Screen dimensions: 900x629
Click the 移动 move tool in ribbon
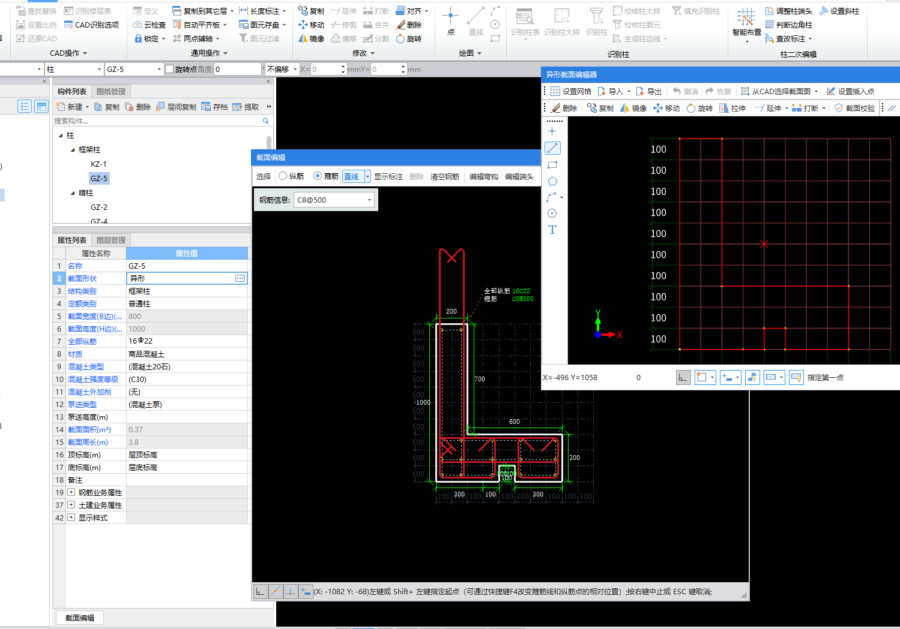311,25
